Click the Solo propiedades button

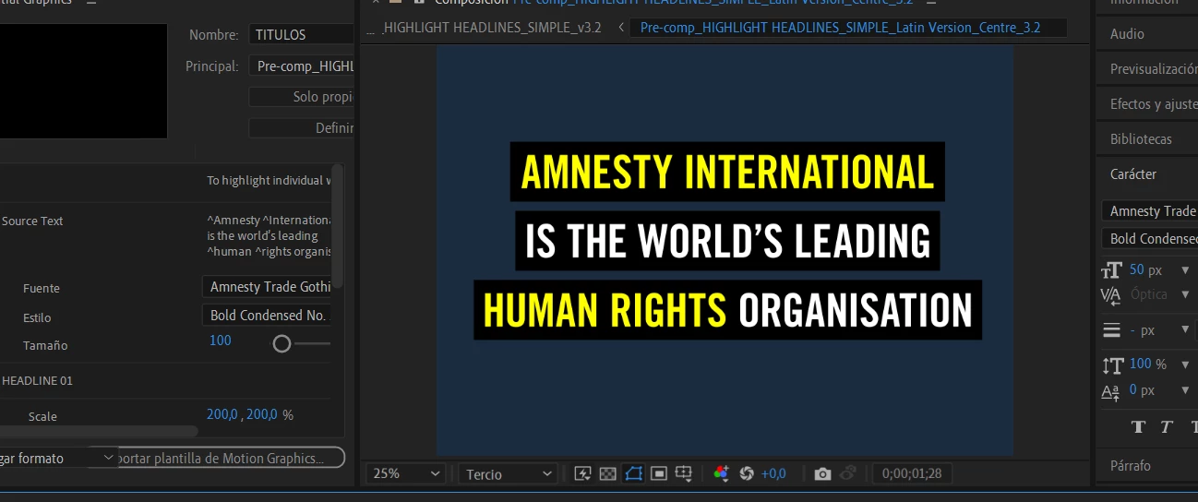pos(302,97)
